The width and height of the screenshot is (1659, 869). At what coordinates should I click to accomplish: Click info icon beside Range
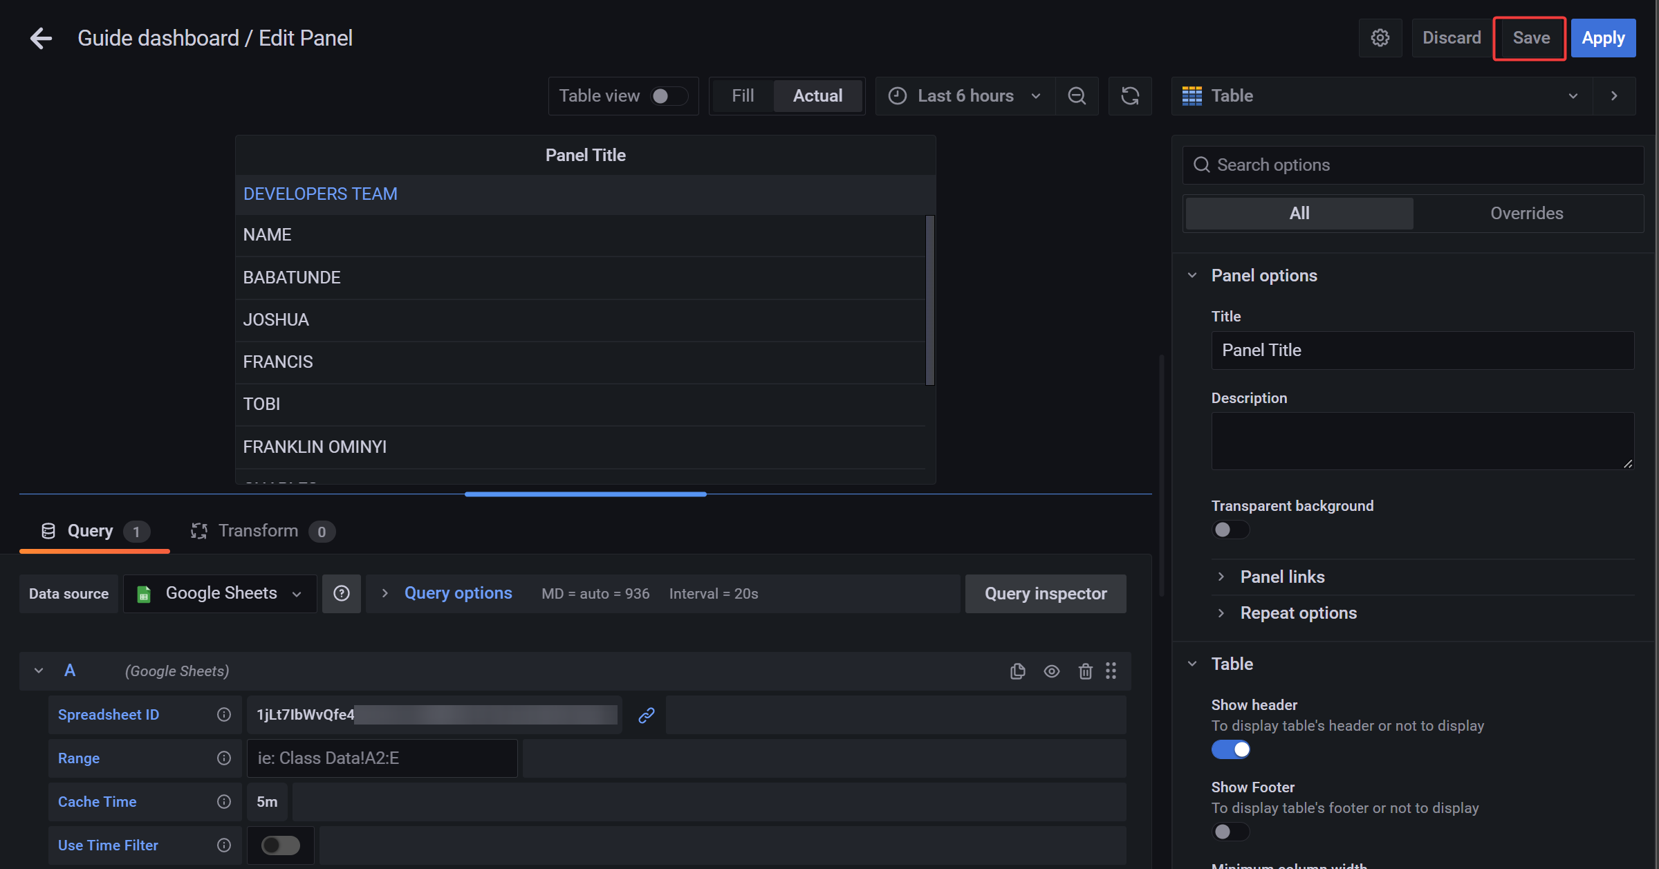point(223,758)
